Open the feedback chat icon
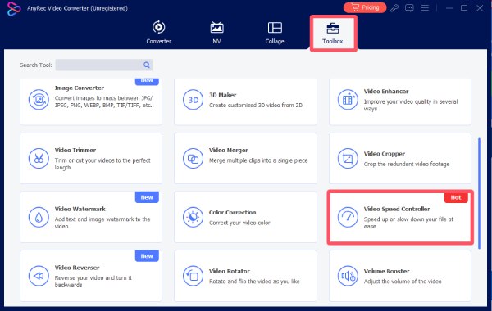This screenshot has height=311, width=492. [409, 8]
